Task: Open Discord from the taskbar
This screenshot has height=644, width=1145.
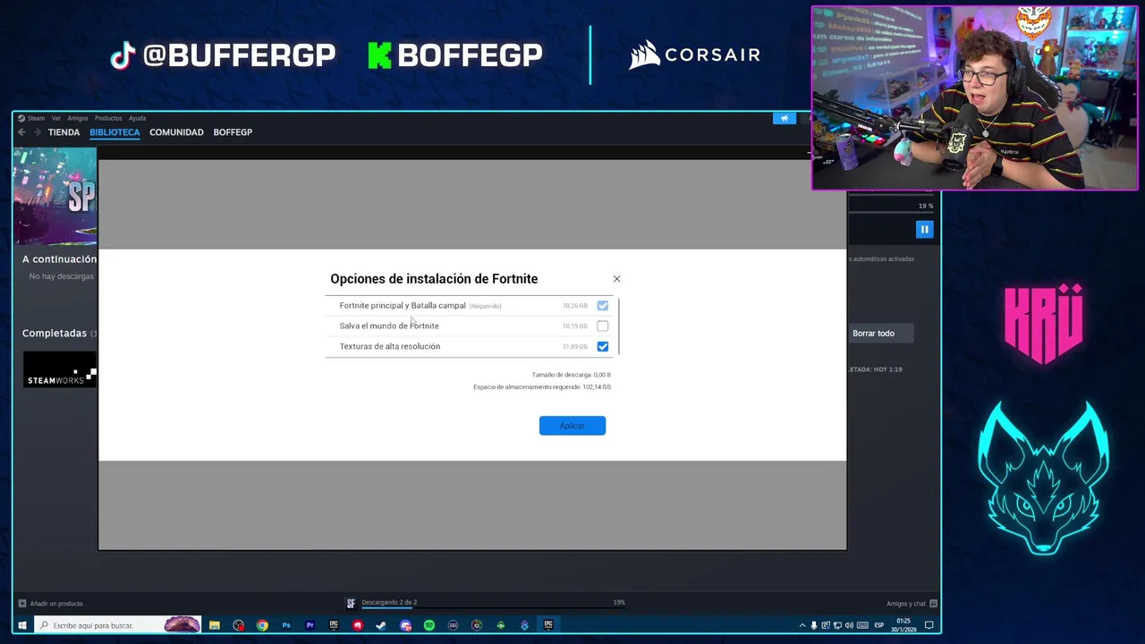Action: pyautogui.click(x=405, y=625)
